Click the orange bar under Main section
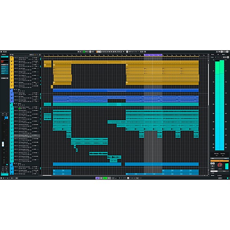 pos(220,161)
